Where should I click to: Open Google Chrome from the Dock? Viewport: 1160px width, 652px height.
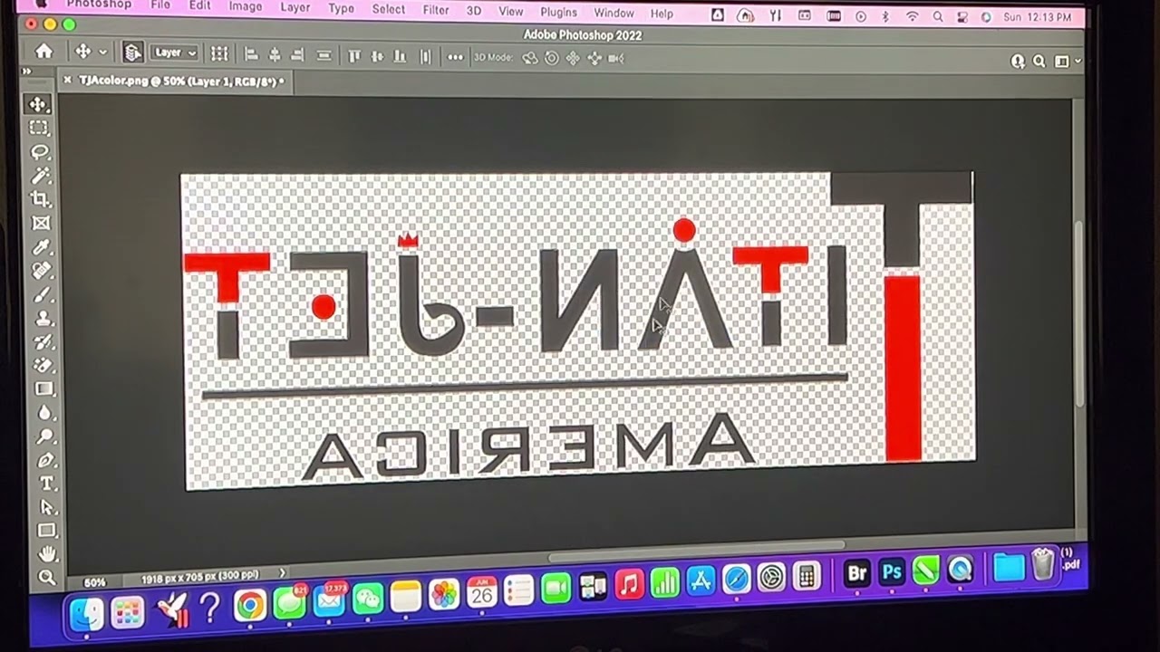249,606
